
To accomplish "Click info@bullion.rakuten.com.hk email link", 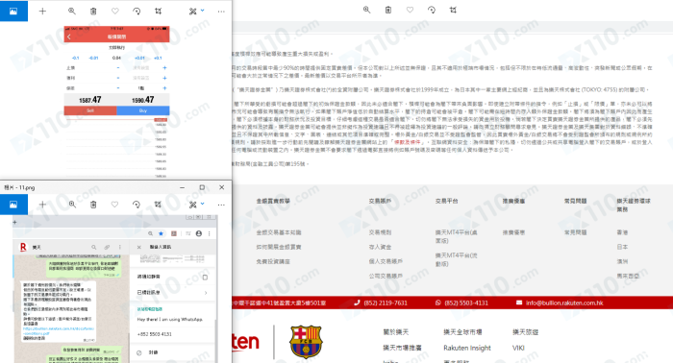I will [564, 303].
